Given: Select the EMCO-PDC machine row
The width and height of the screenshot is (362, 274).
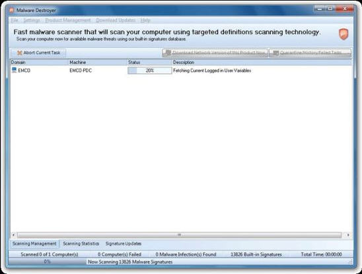Looking at the screenshot, I should point(181,71).
